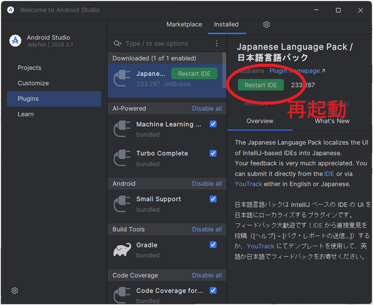Open the plugin settings gear beside Installed
The image size is (373, 305).
[x=266, y=24]
